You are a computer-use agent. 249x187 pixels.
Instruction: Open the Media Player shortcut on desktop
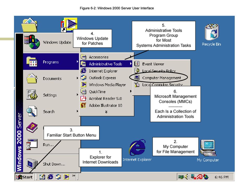tap(69, 25)
